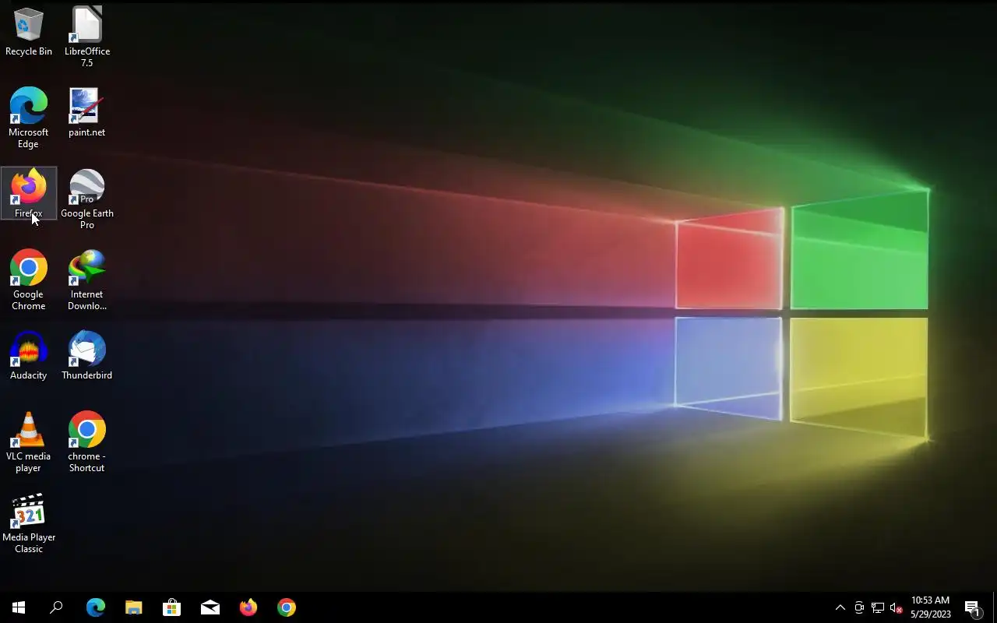Screen dimensions: 997x623
Task: Select the Thunderbird desktop shortcut
Action: 86,355
